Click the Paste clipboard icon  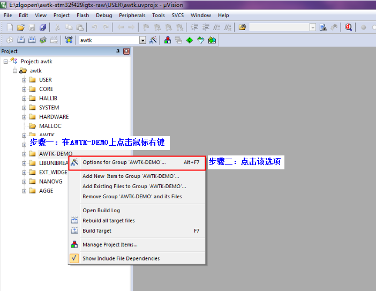[80, 27]
